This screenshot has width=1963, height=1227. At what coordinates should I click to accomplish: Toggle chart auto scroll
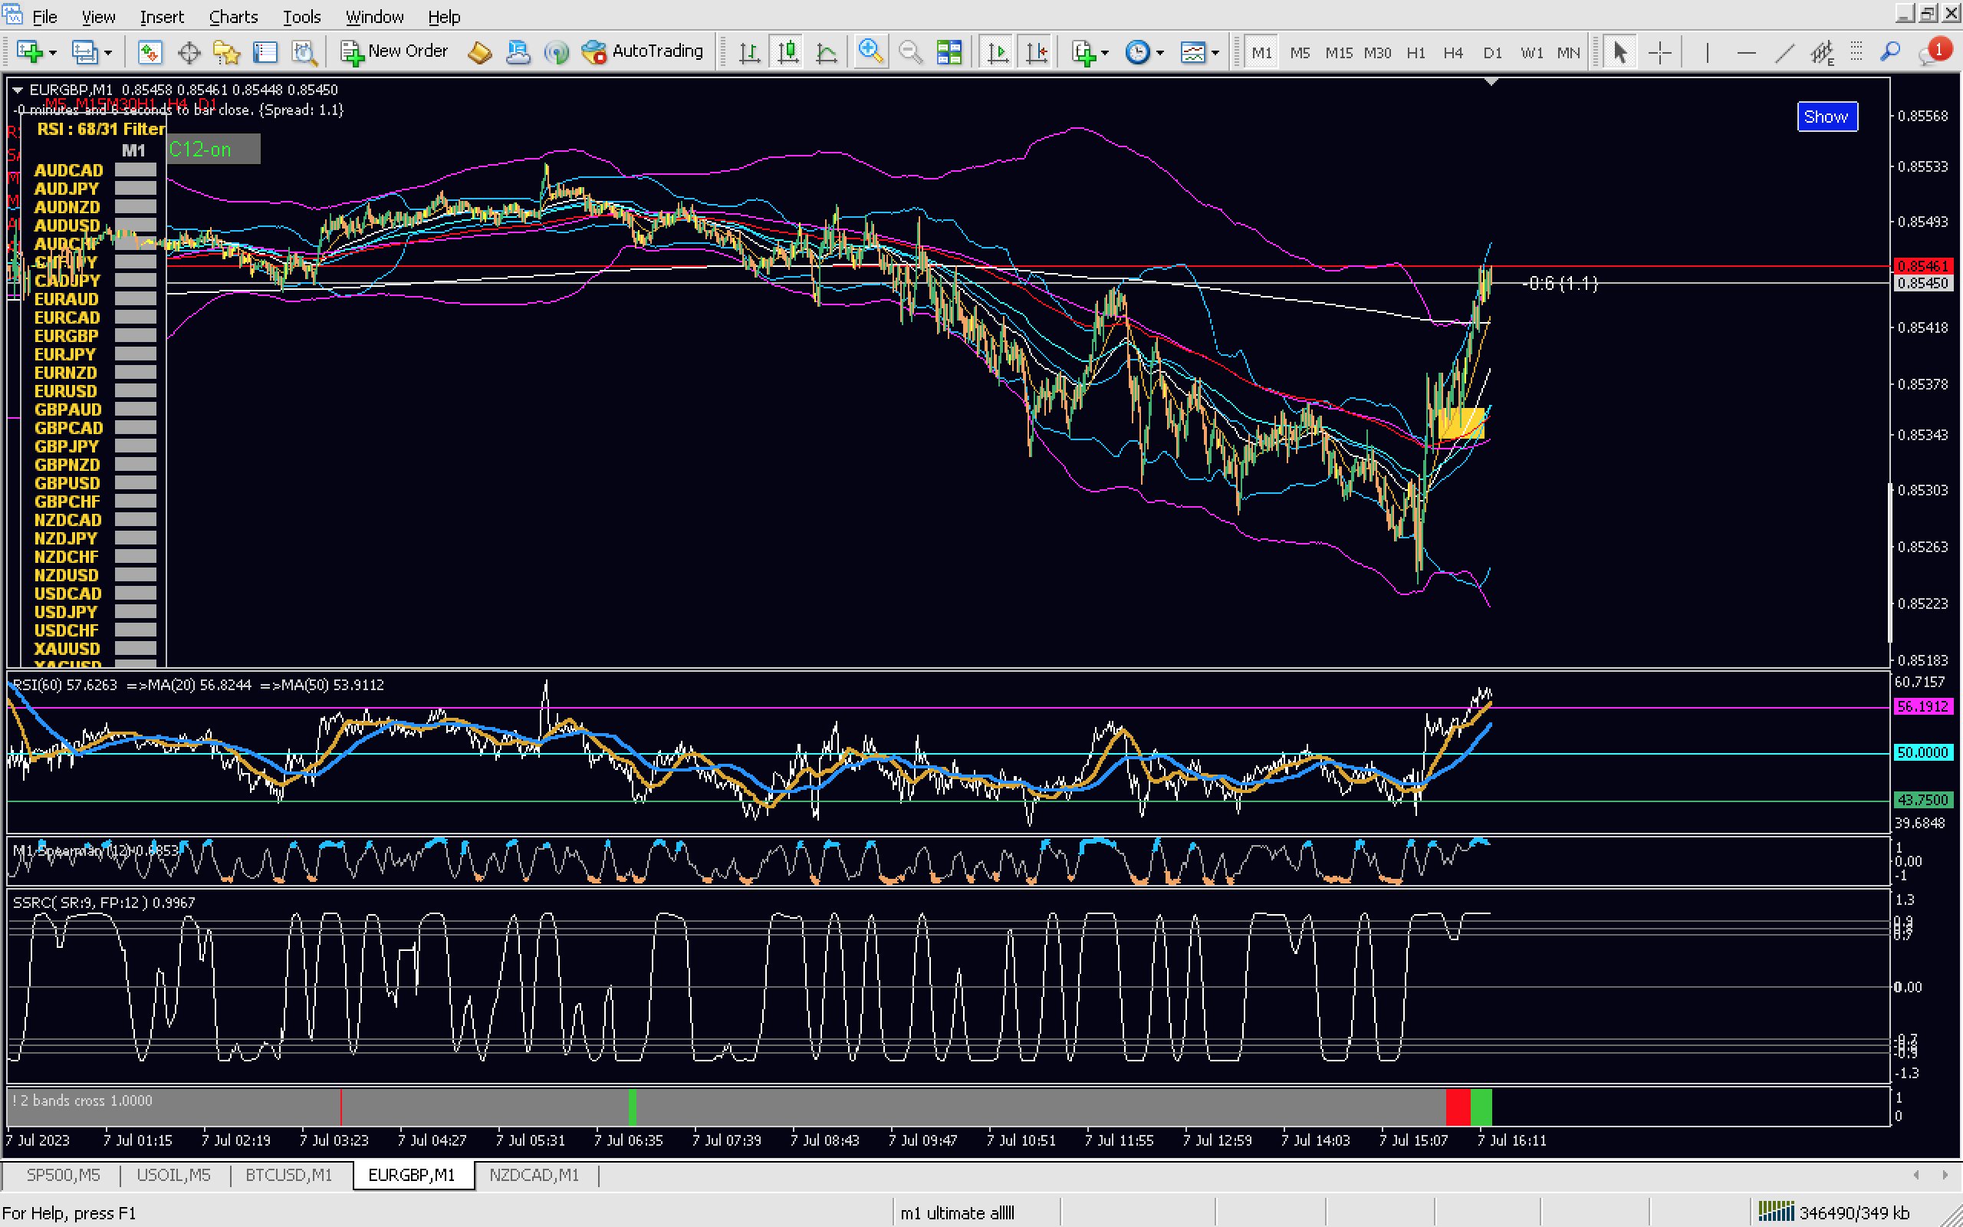[997, 53]
